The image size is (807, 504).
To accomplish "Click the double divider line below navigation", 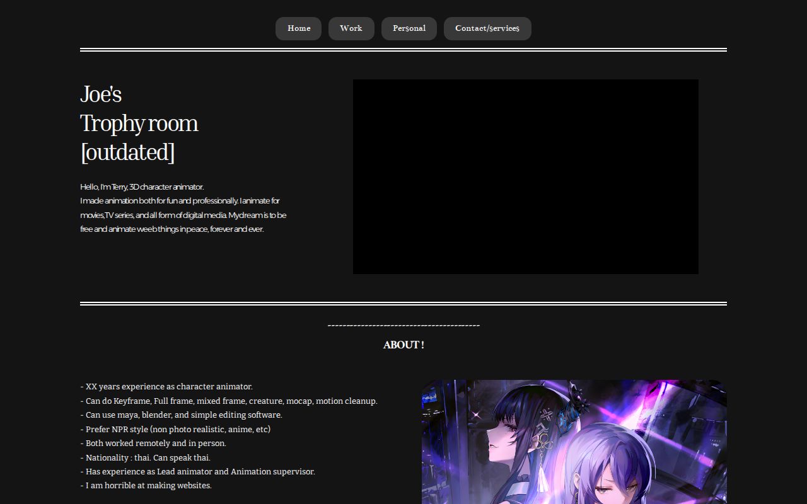I will point(403,49).
